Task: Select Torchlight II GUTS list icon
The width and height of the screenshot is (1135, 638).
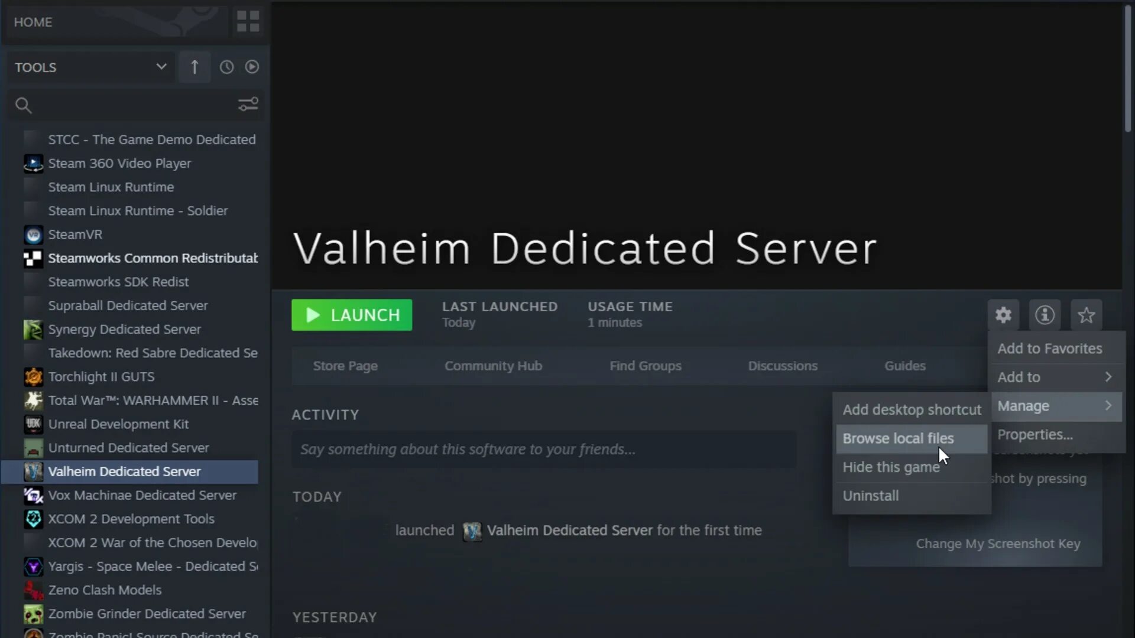Action: tap(33, 376)
